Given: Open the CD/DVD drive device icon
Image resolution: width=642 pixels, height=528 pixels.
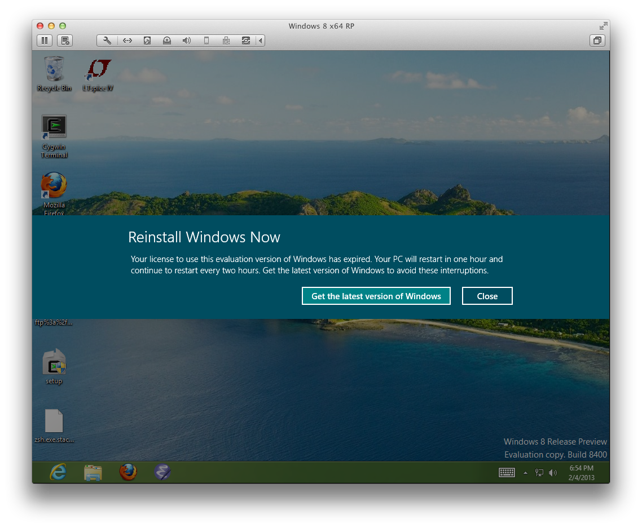Looking at the screenshot, I should (166, 41).
